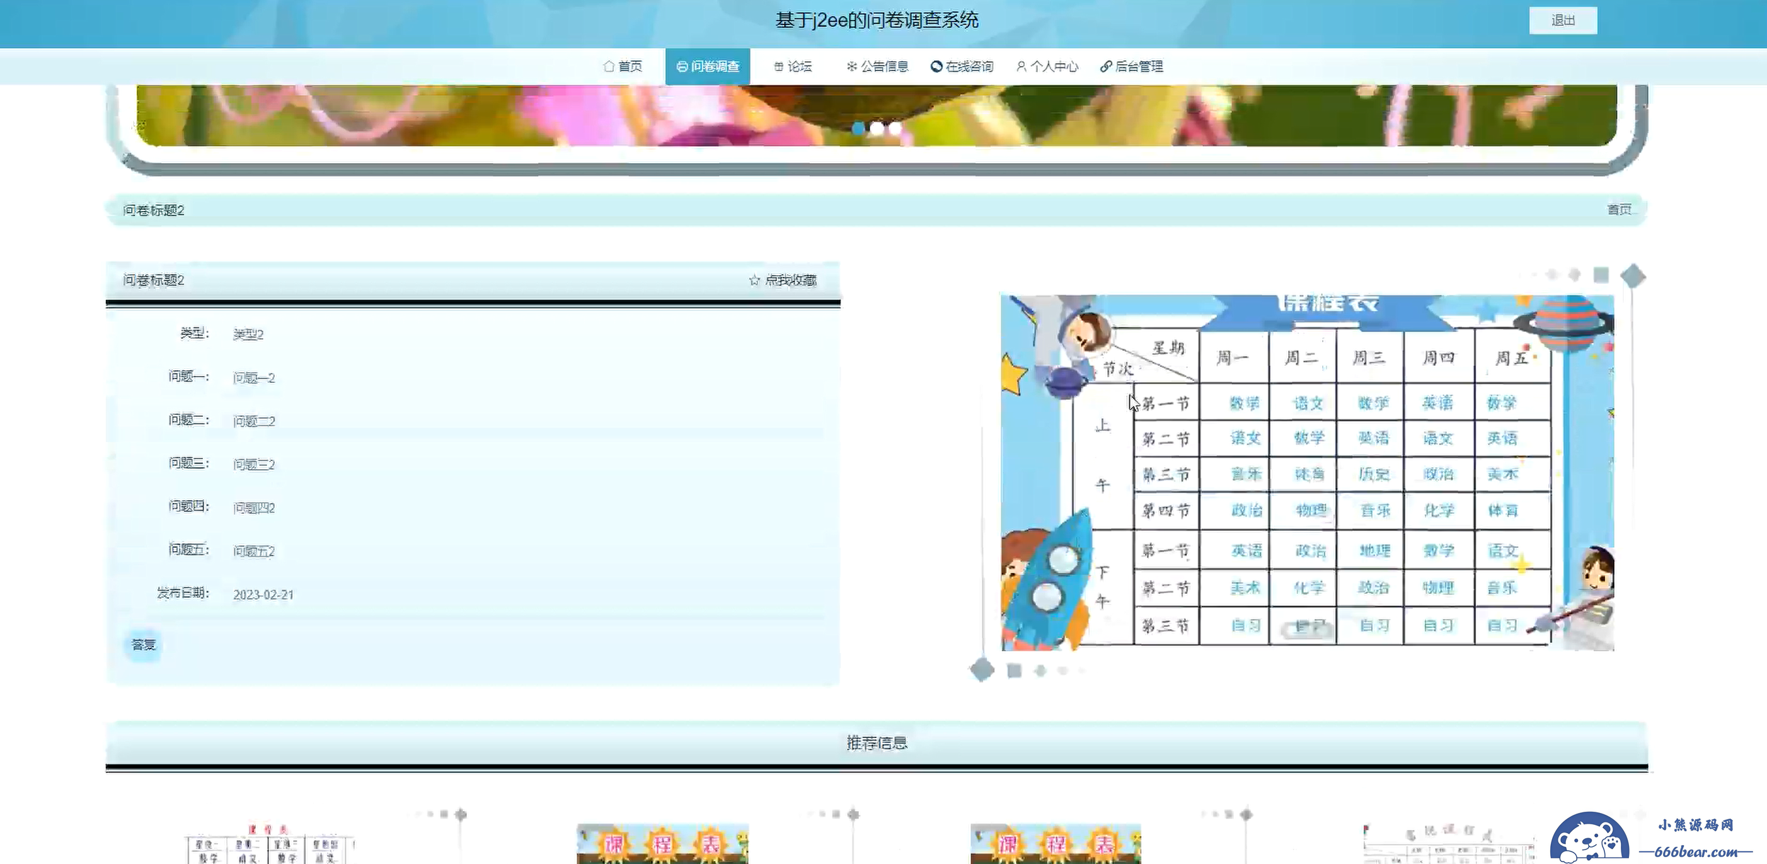Click the printer icon beside 问卷调查
Viewport: 1767px width, 864px height.
tap(682, 67)
